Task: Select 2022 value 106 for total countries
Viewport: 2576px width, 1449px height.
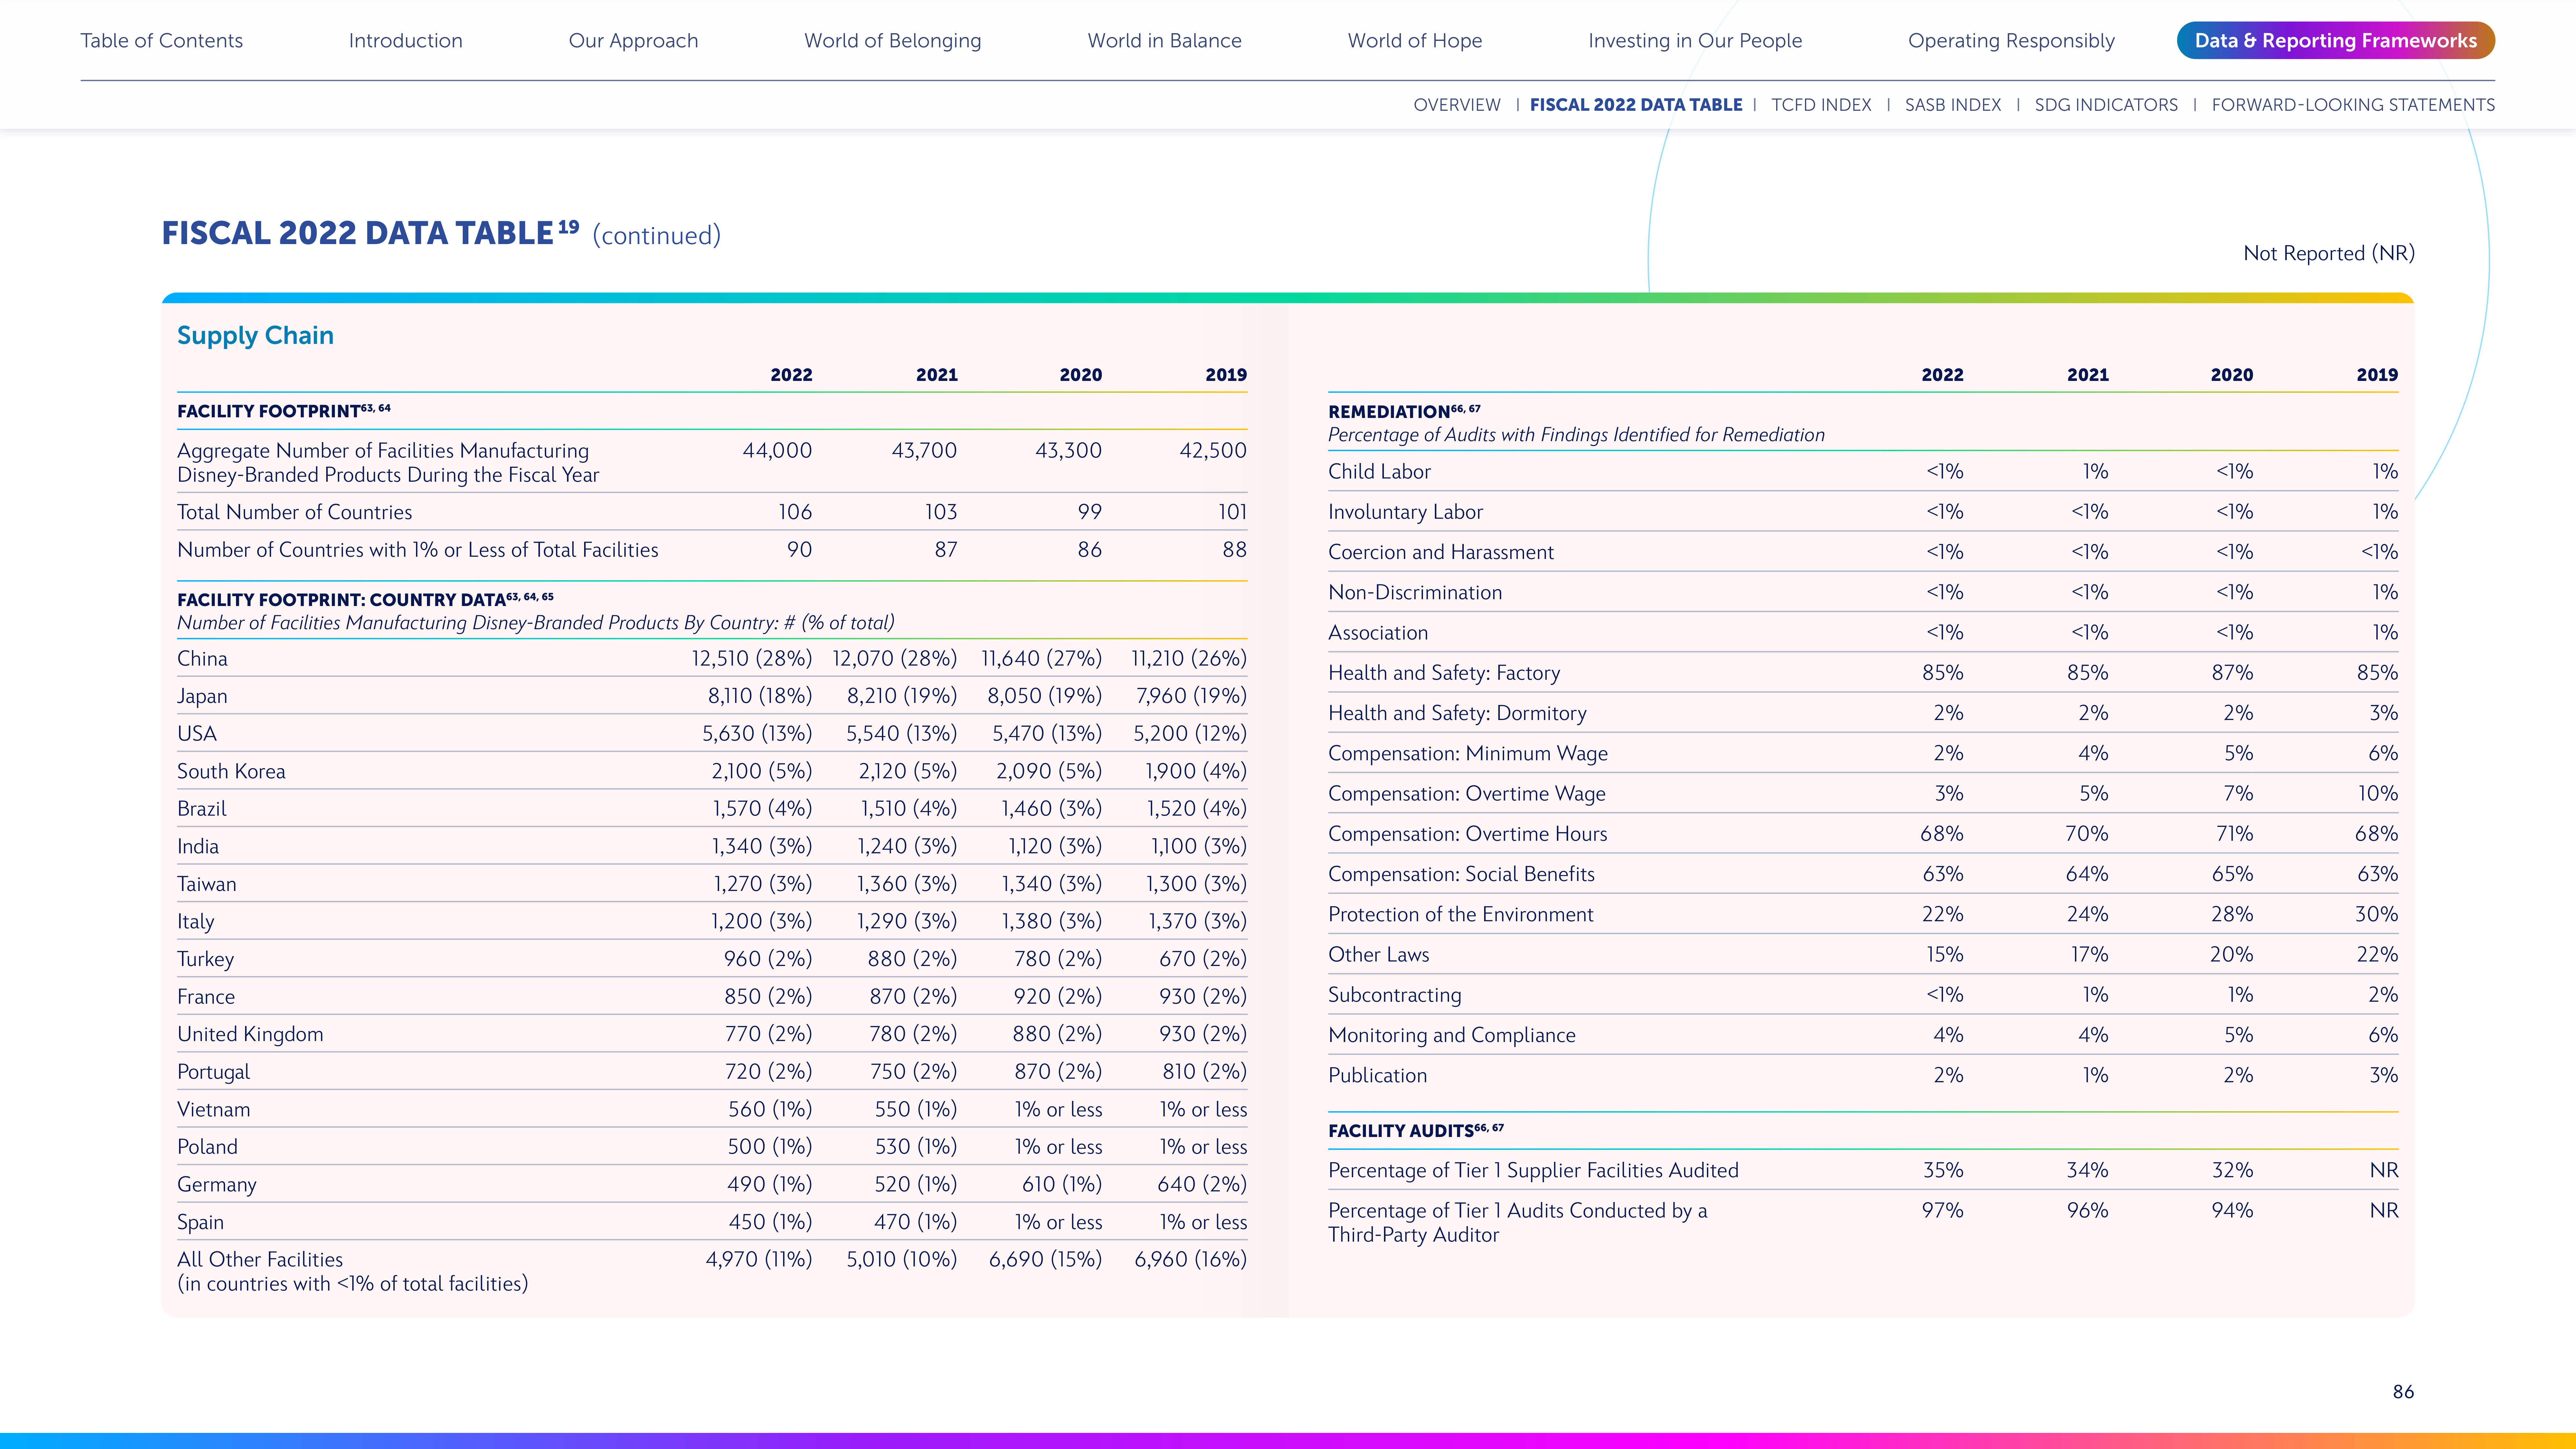Action: click(x=795, y=512)
